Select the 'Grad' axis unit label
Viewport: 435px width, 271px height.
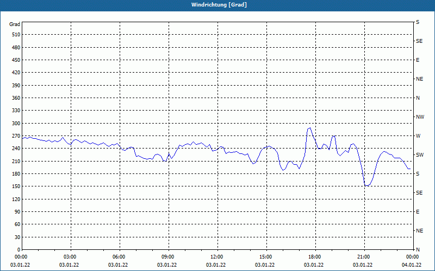point(15,24)
